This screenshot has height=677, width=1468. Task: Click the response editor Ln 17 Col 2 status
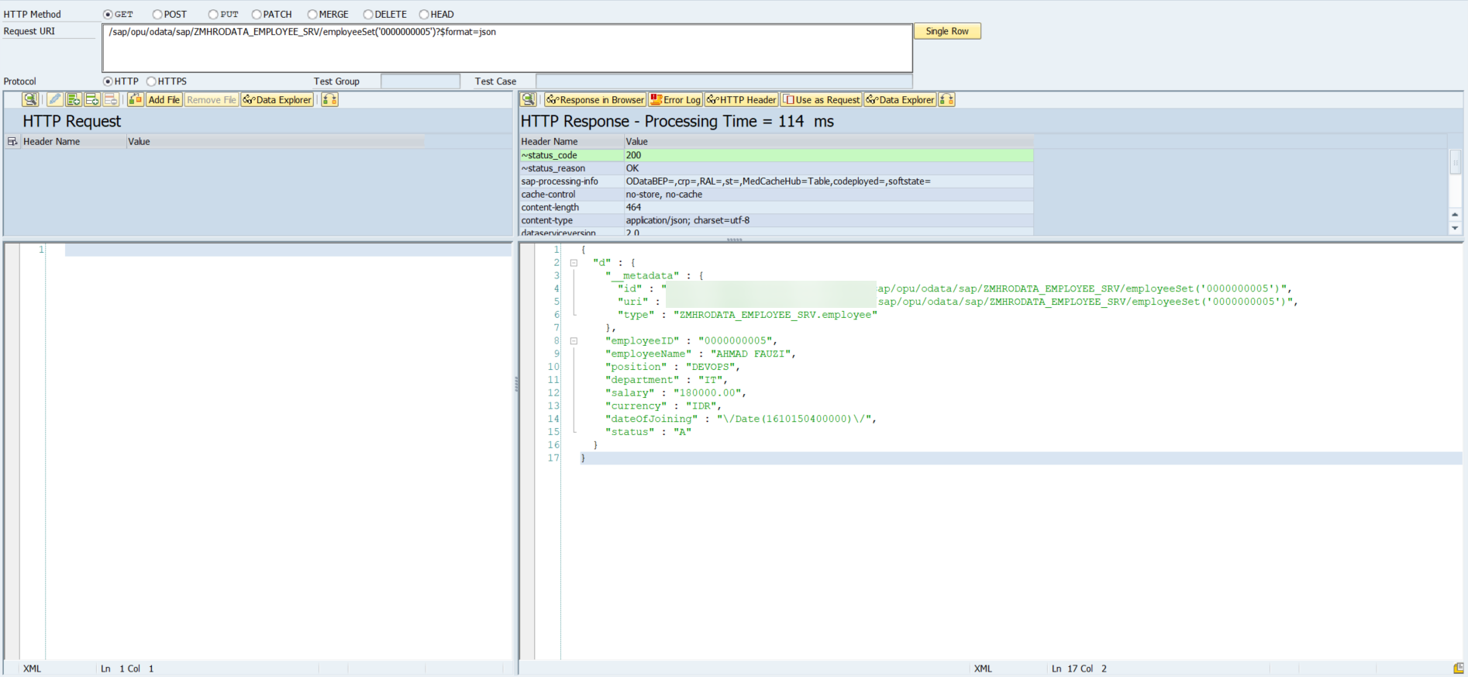click(1079, 668)
